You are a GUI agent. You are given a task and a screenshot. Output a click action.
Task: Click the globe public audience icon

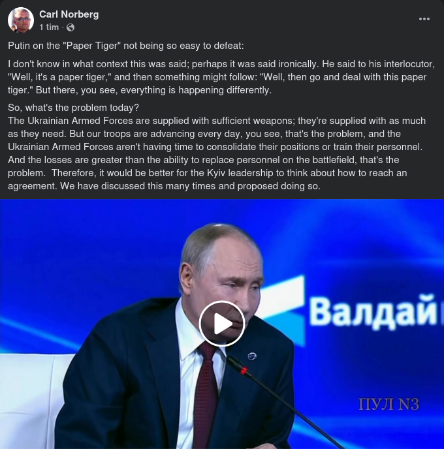pyautogui.click(x=71, y=27)
